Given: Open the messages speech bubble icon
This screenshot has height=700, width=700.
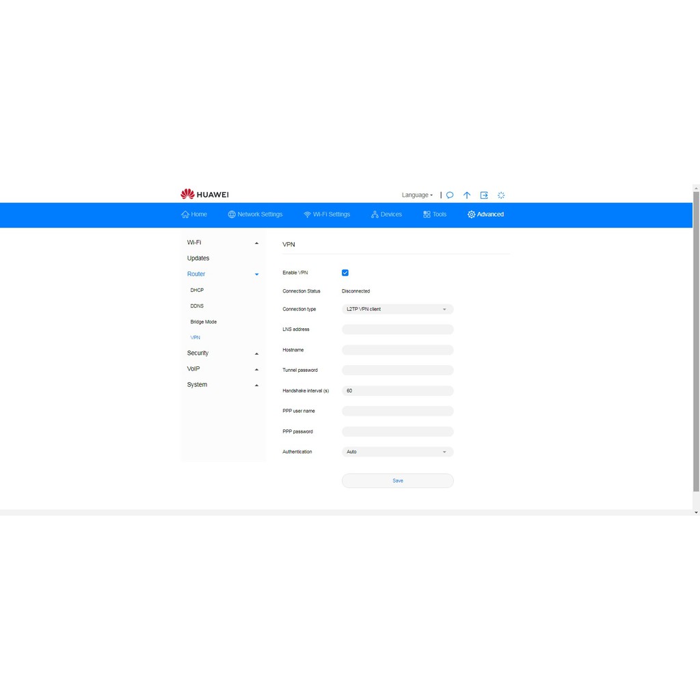Looking at the screenshot, I should [450, 195].
